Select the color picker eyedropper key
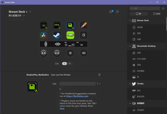 [x=84, y=25]
